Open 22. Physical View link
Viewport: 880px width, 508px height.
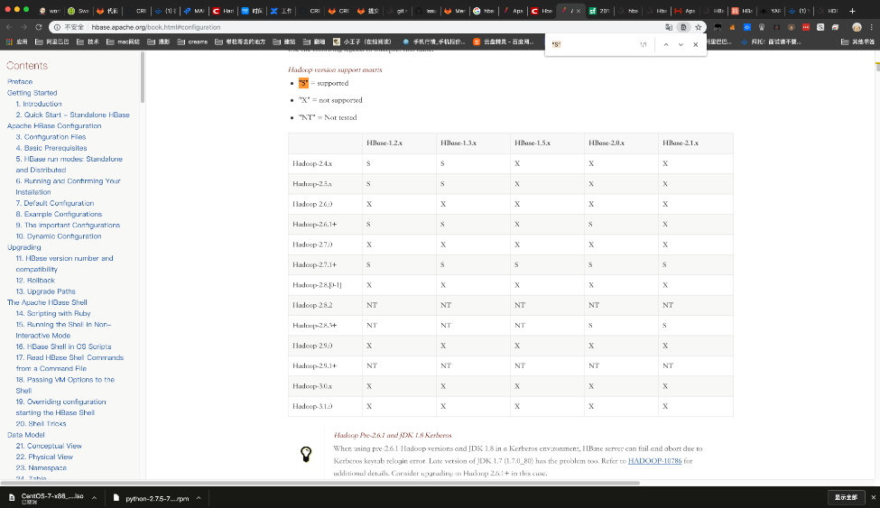(44, 457)
